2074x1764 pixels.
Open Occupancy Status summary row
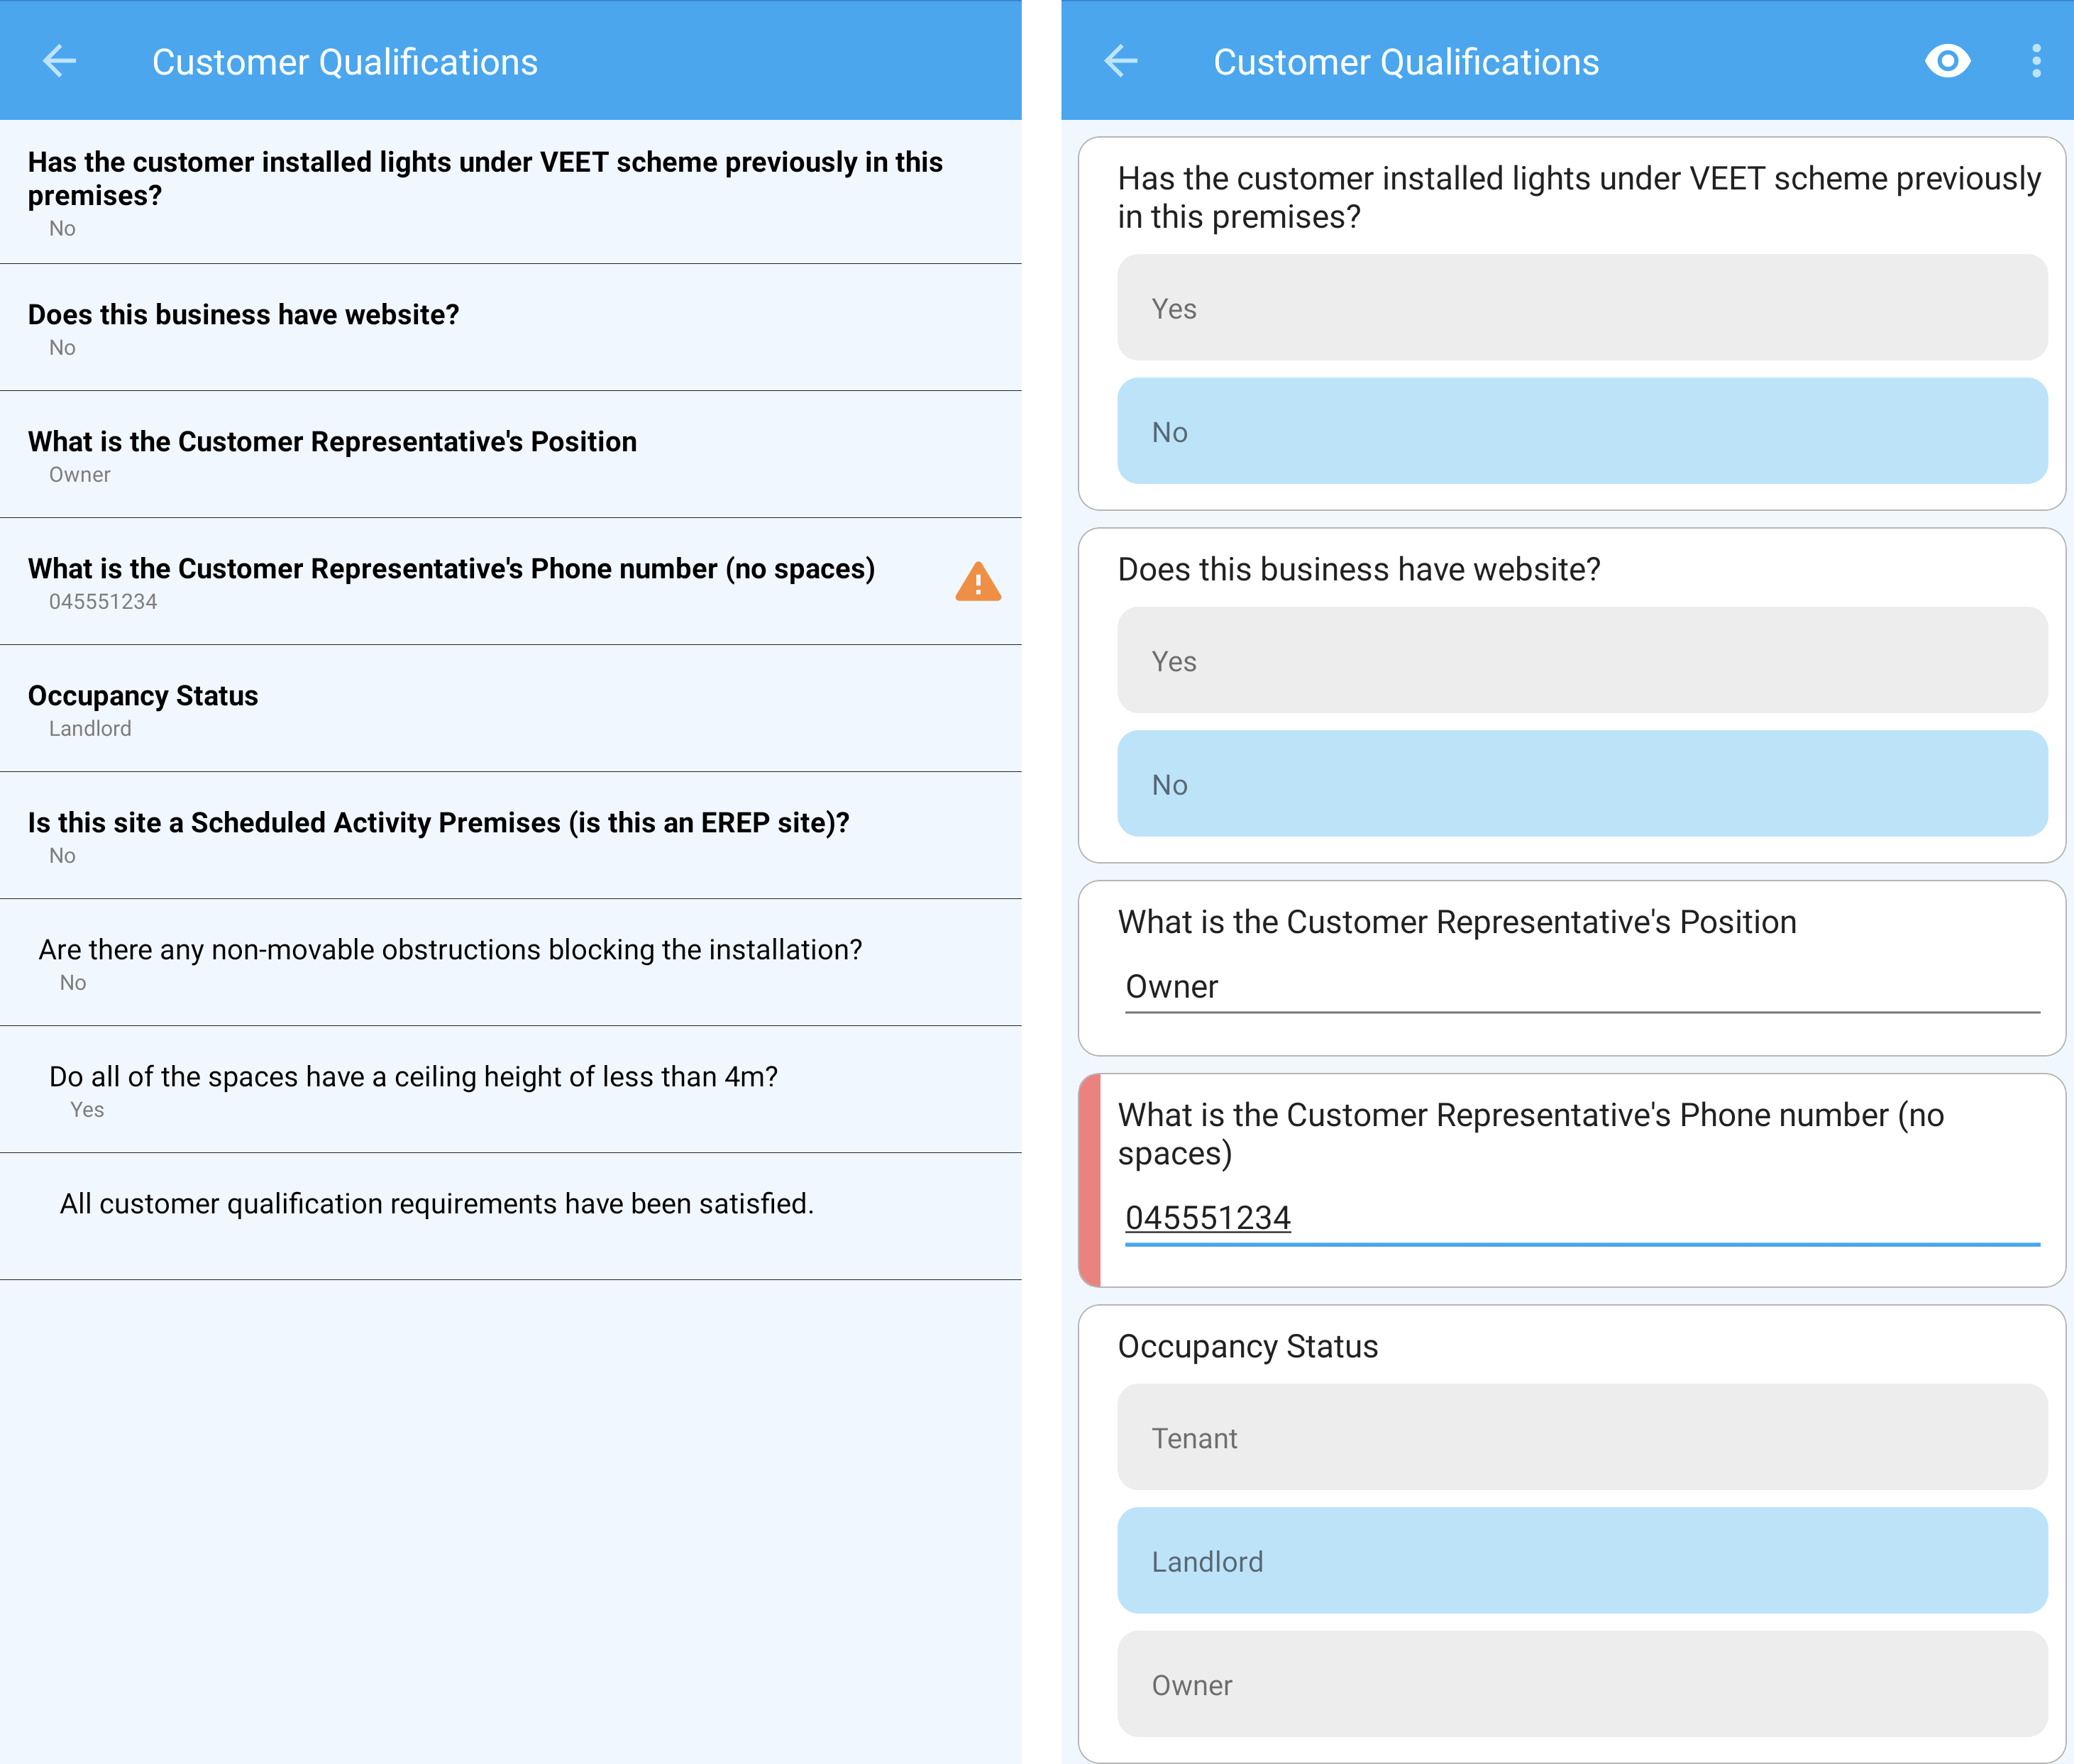coord(510,709)
